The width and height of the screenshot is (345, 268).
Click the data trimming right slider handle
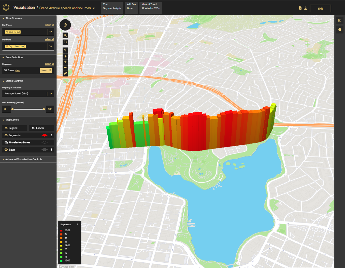(44, 109)
